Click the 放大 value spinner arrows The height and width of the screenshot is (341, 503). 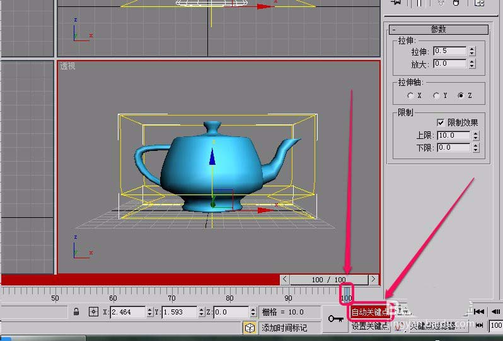pyautogui.click(x=472, y=64)
